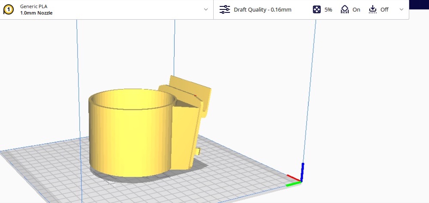Viewport: 429px width, 203px height.
Task: Click the adhesion Off label
Action: pos(384,9)
